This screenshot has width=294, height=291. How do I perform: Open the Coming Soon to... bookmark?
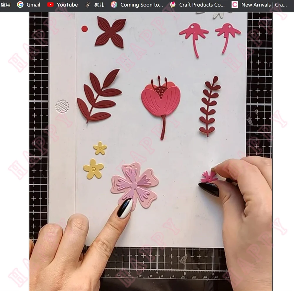pos(142,5)
